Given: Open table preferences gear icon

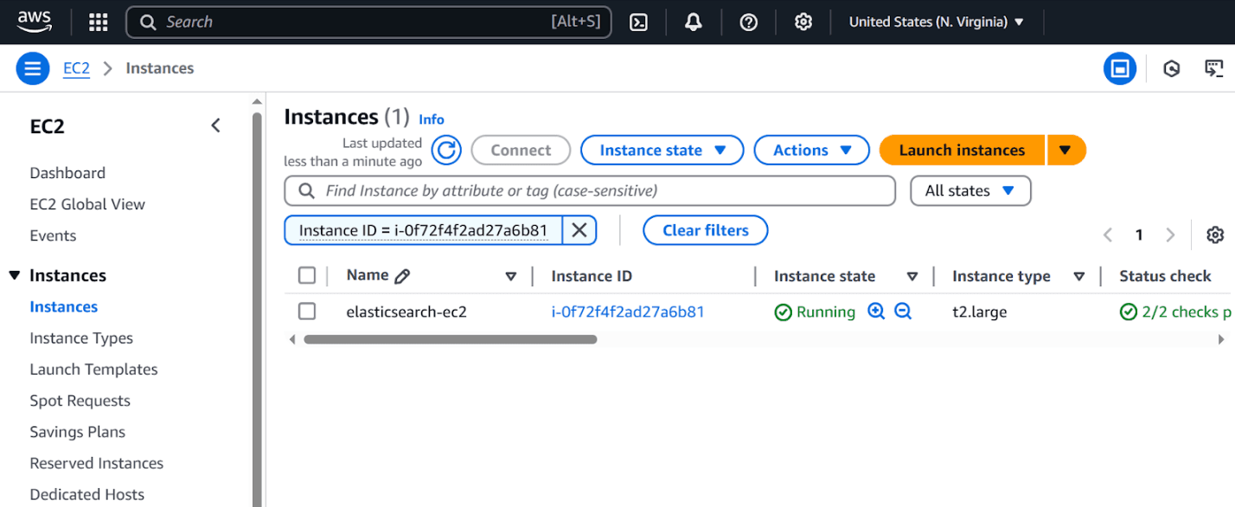Looking at the screenshot, I should 1215,235.
